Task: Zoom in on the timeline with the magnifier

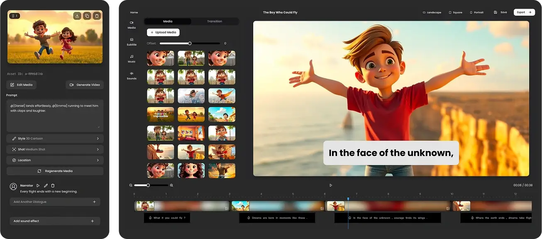Action: tap(171, 185)
